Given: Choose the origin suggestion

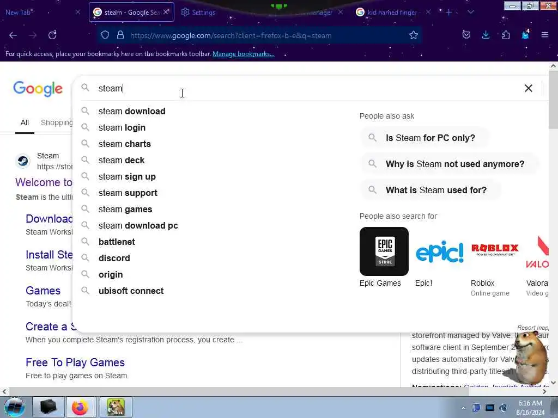Looking at the screenshot, I should click(111, 275).
